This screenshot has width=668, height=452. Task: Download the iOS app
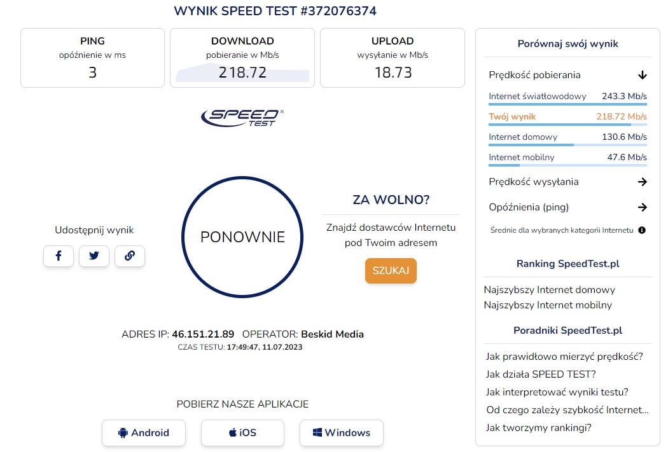(x=242, y=433)
